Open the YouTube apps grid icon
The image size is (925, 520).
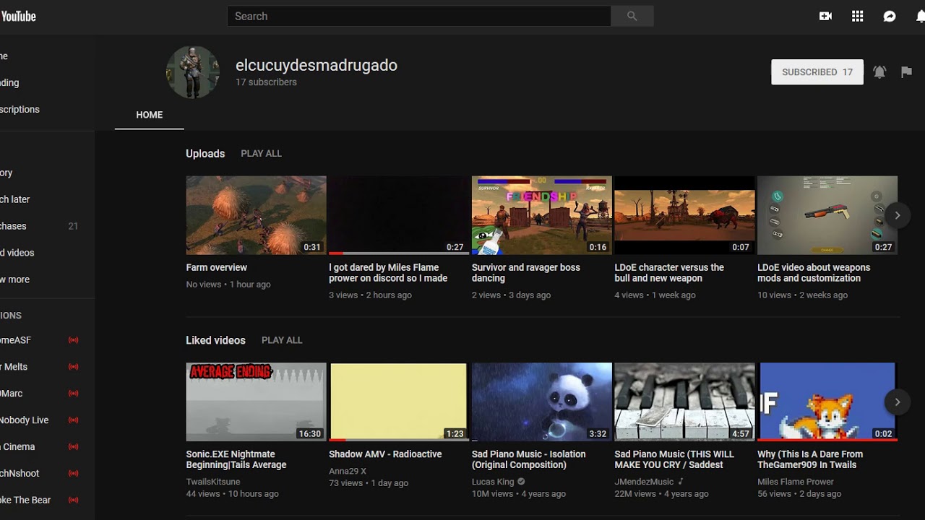click(858, 16)
